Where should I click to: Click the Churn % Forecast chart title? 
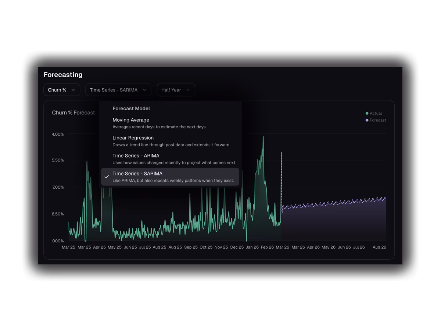73,113
